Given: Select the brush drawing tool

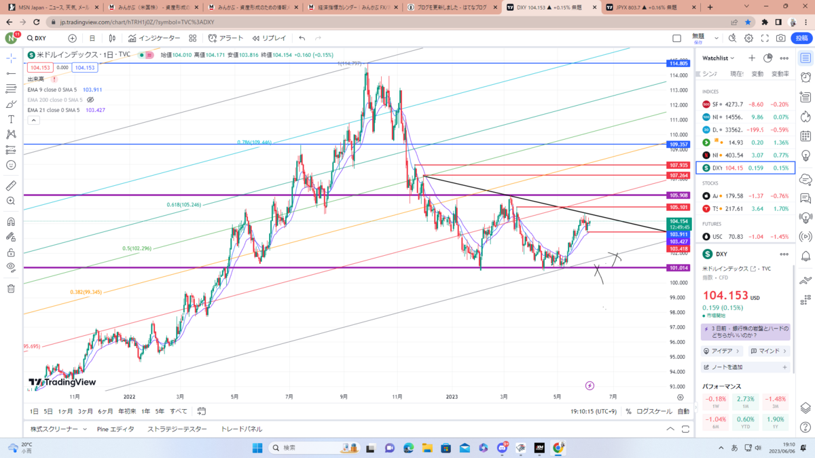Looking at the screenshot, I should pos(11,104).
